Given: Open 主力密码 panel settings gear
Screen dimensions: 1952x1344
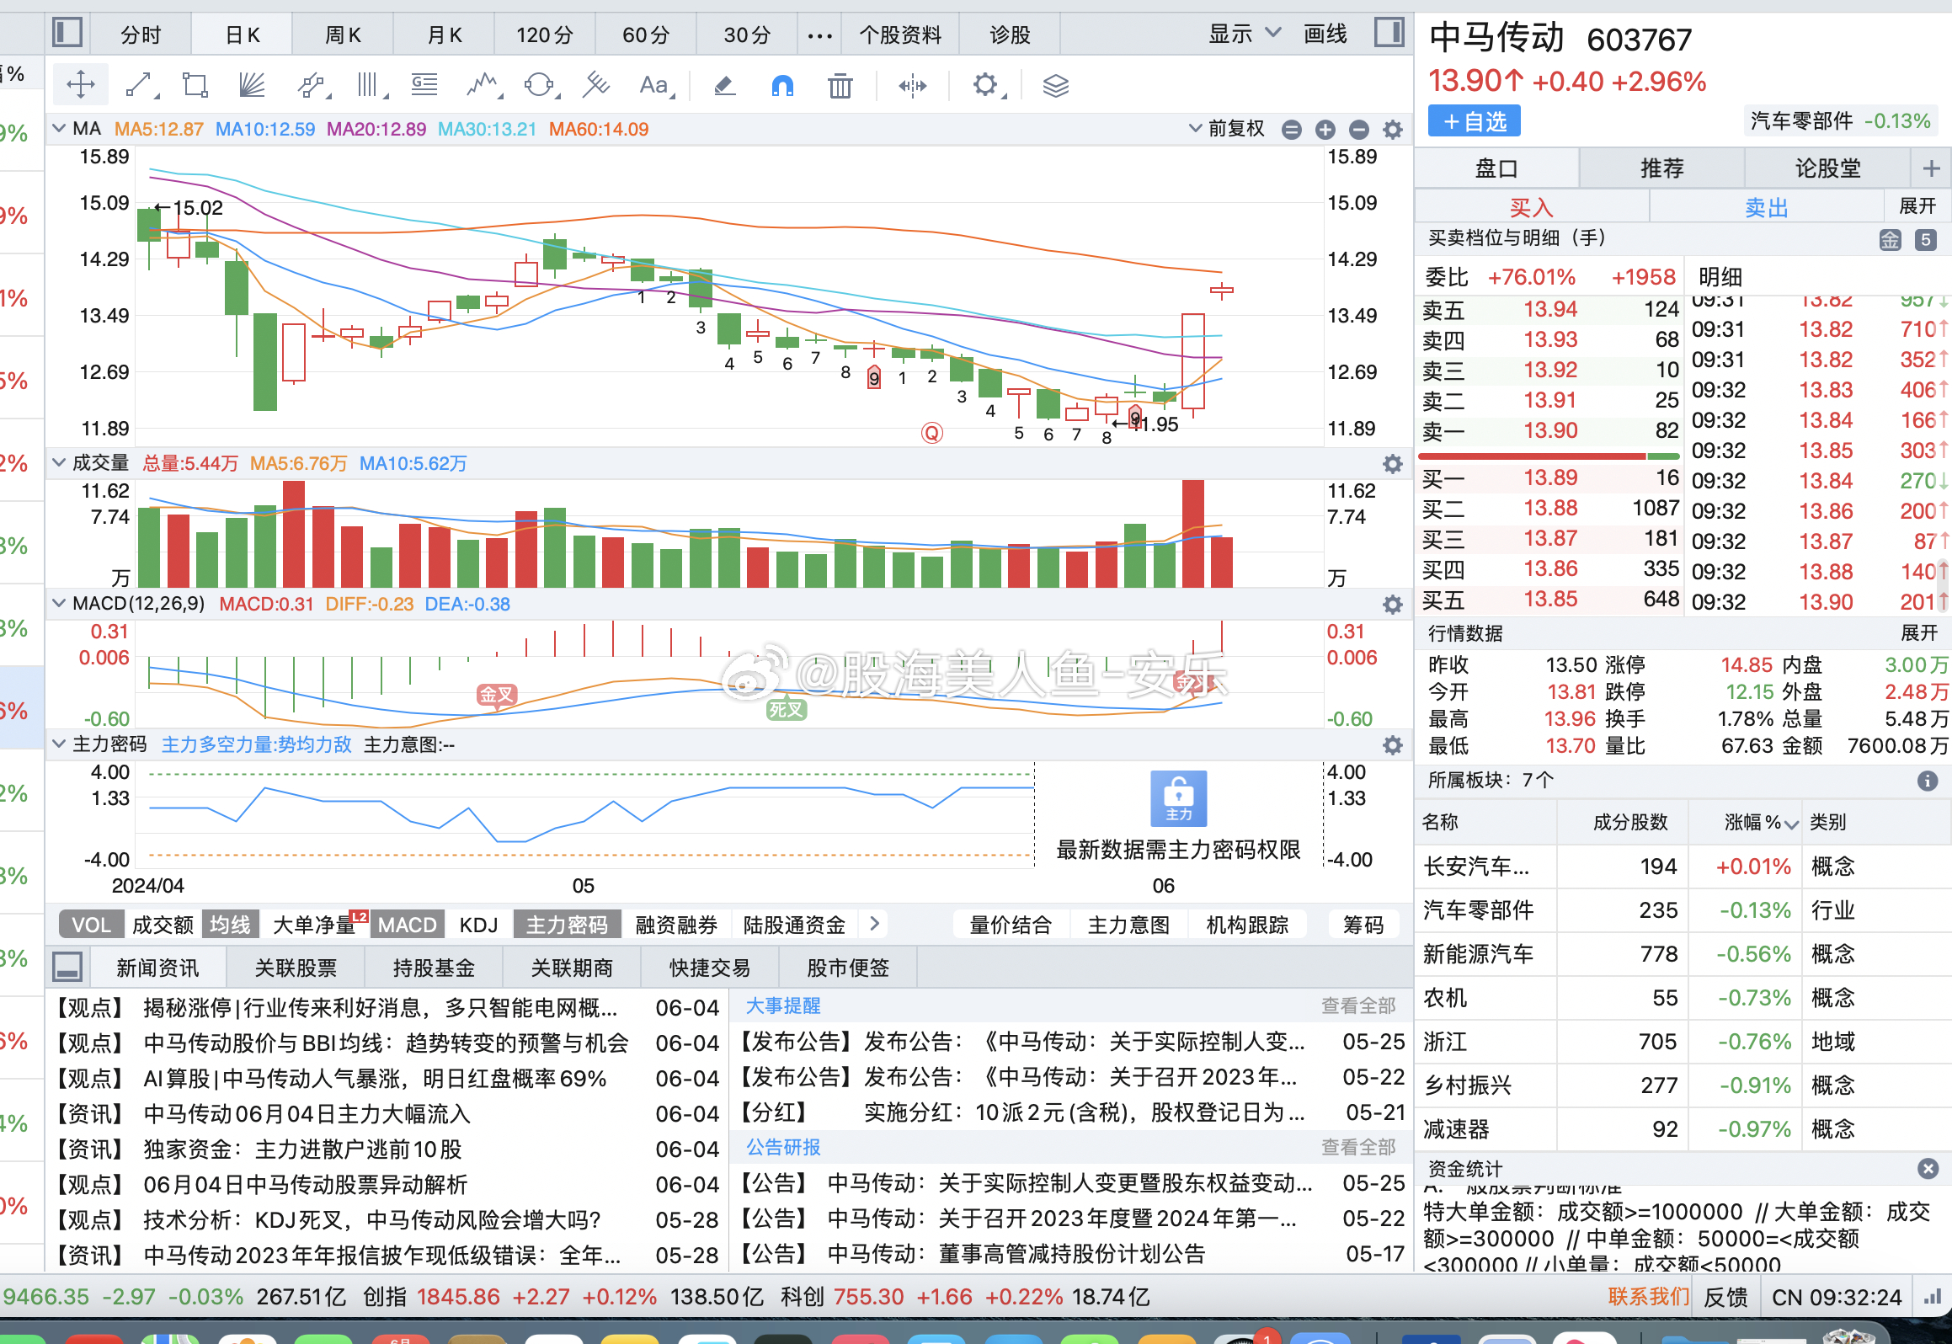Looking at the screenshot, I should (x=1393, y=745).
